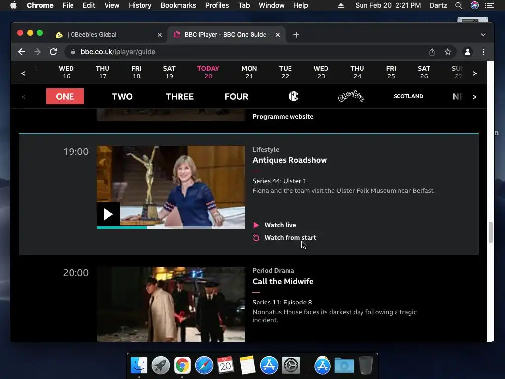Select BBC ONE channel

point(65,96)
